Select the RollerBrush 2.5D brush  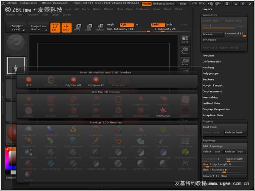coord(118,142)
